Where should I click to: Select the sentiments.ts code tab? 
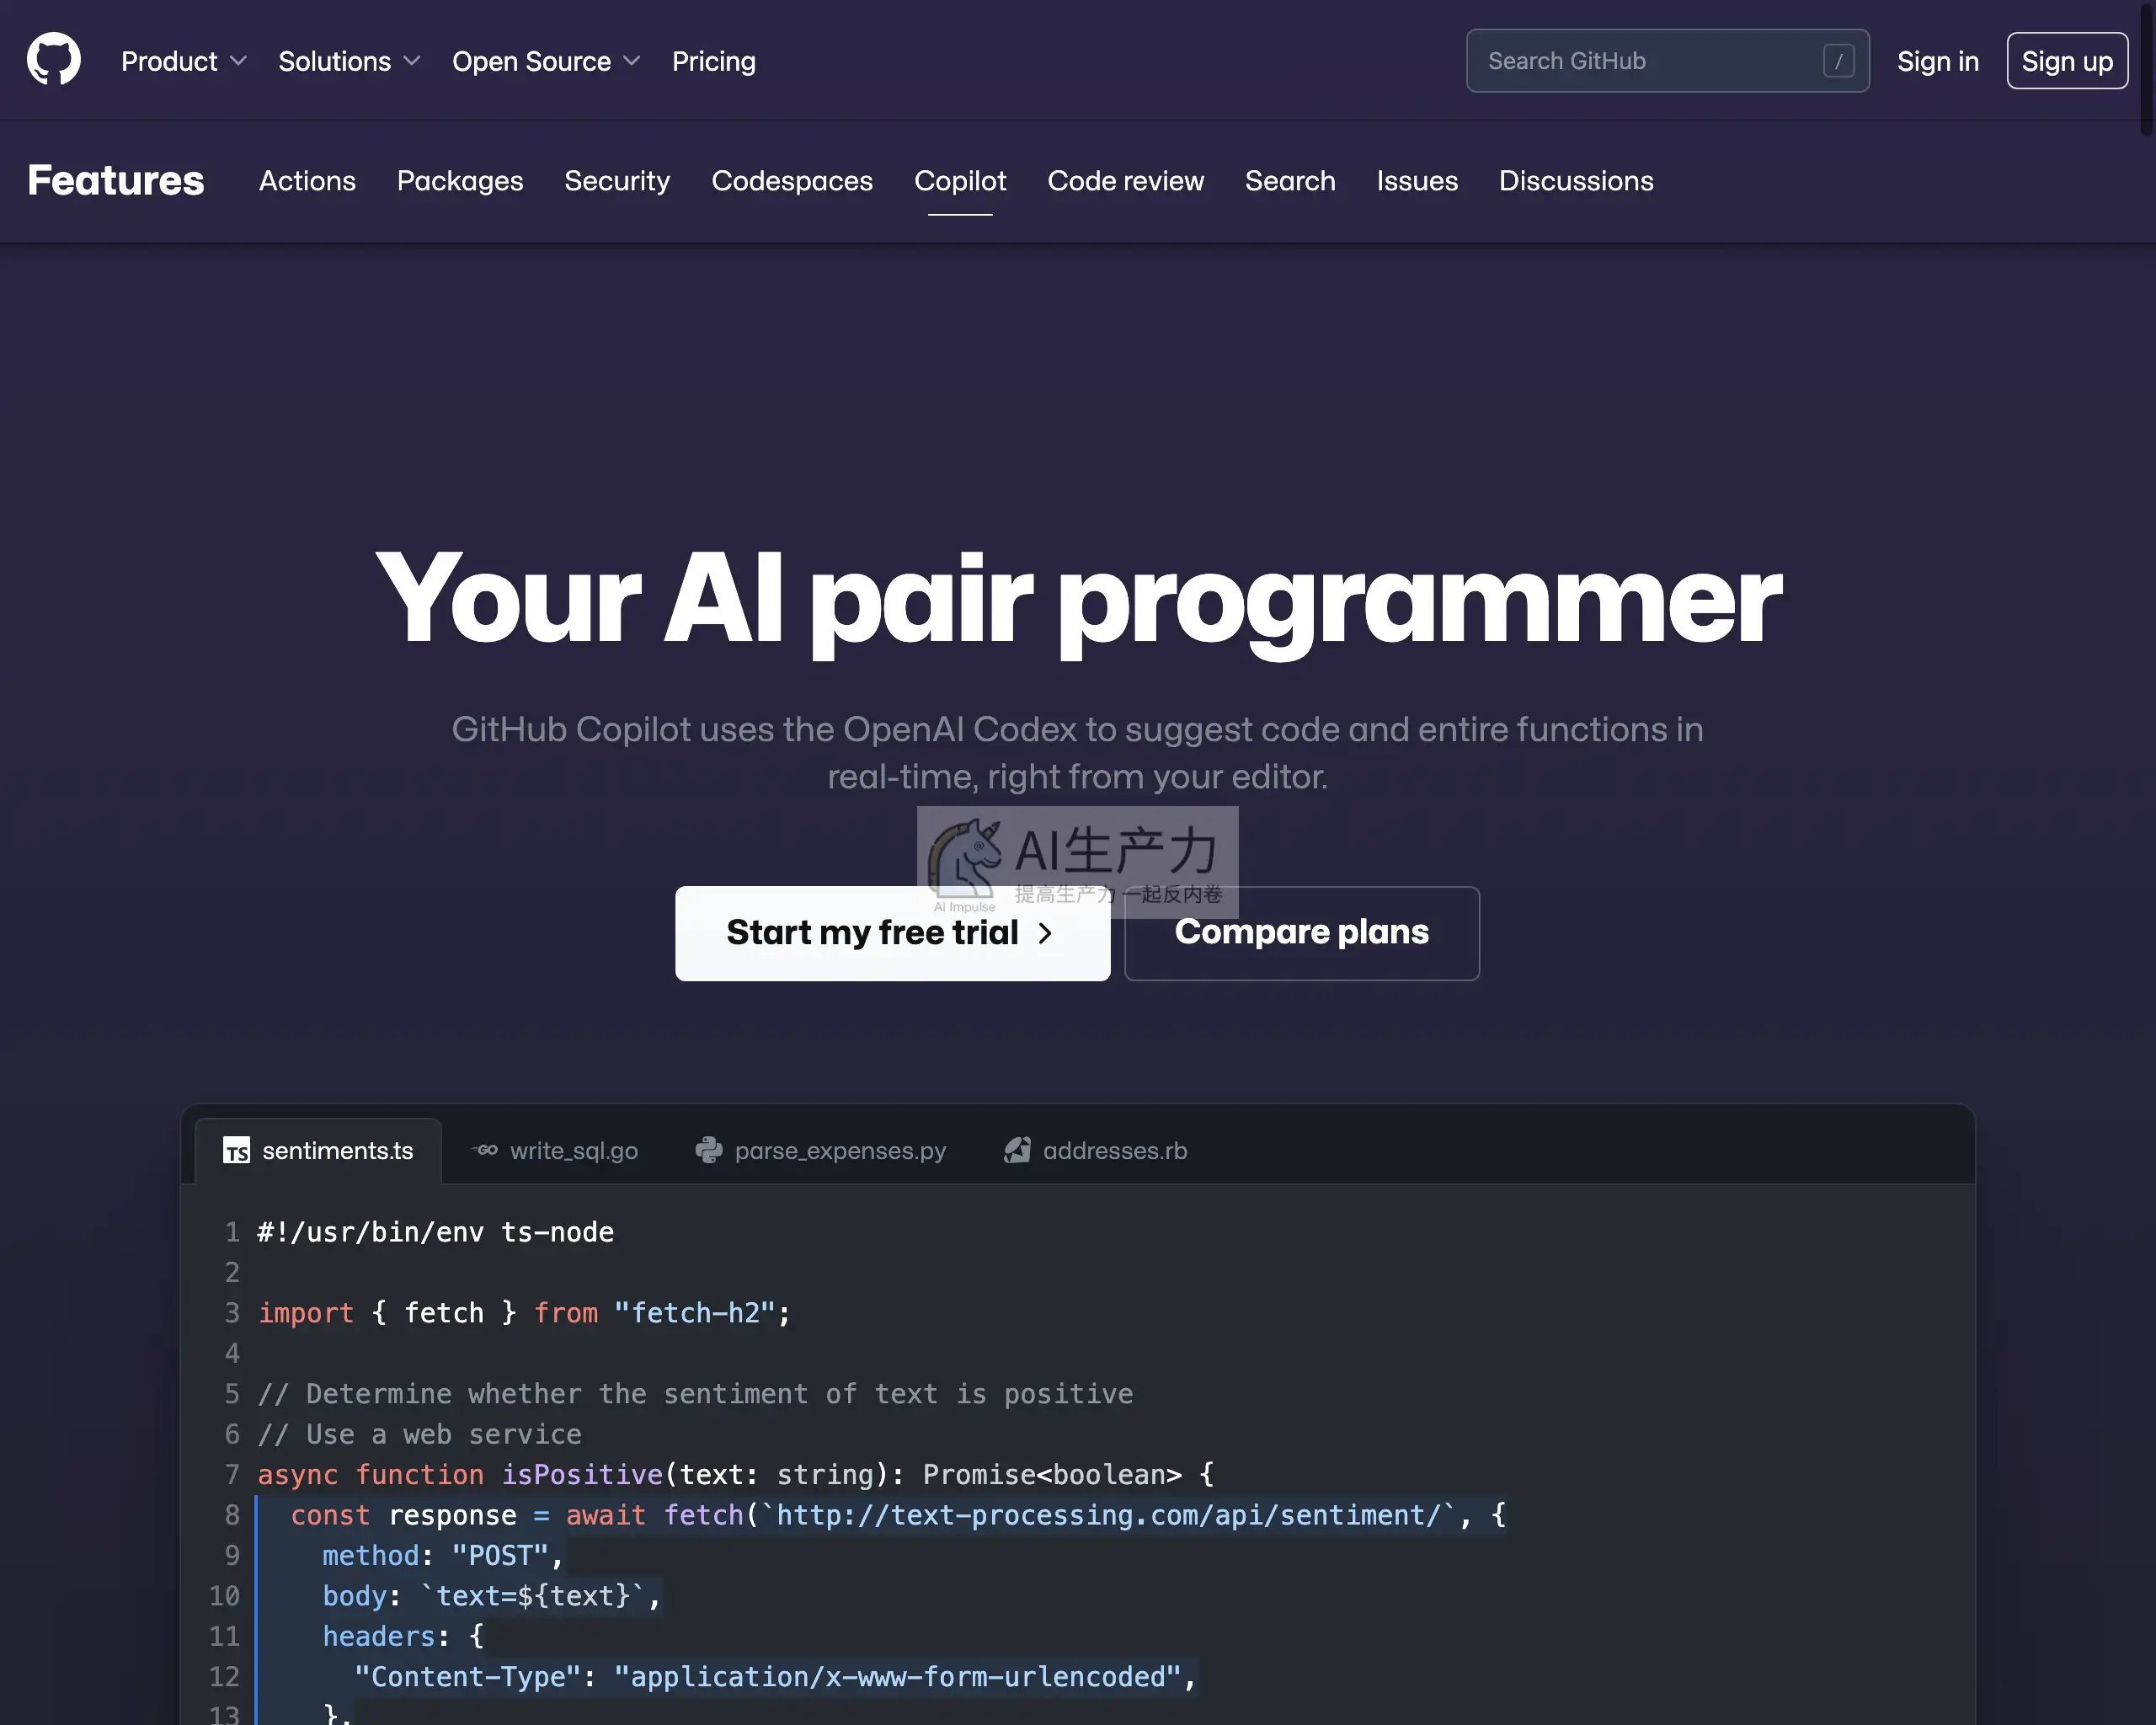point(318,1151)
